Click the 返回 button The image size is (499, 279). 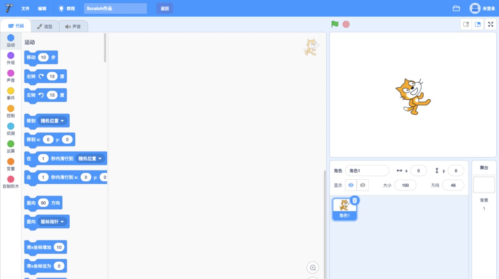point(164,8)
